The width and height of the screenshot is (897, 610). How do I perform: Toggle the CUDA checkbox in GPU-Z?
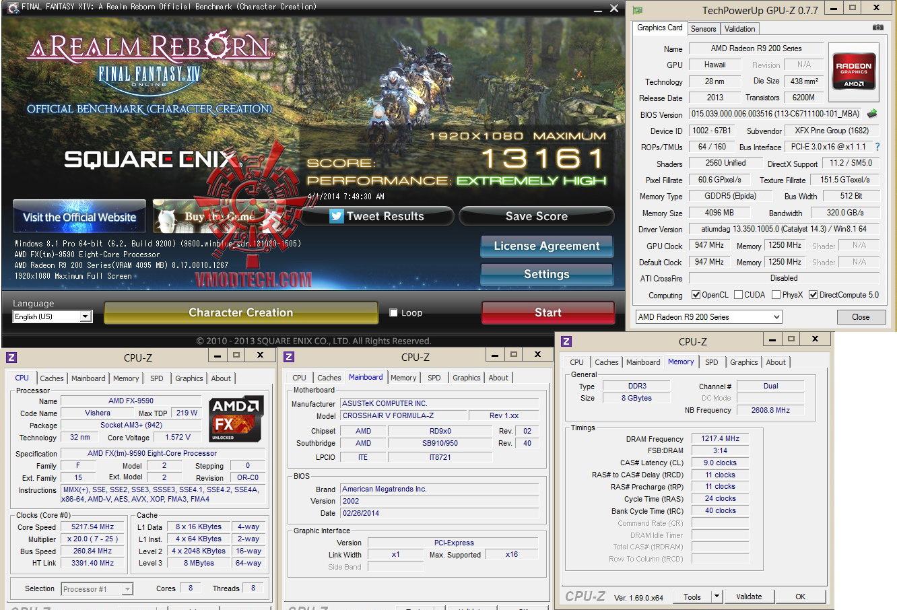pos(738,295)
